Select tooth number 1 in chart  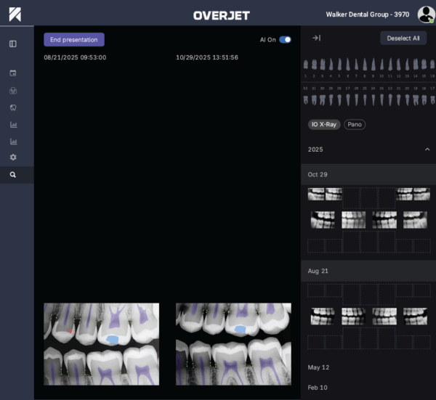pos(307,66)
